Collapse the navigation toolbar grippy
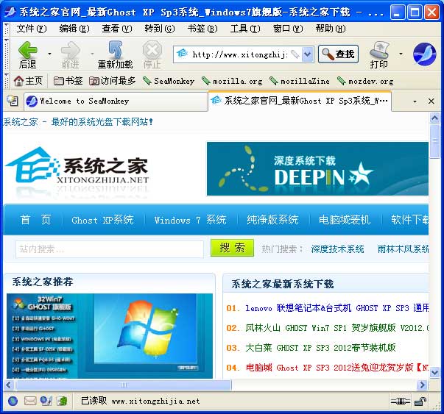This screenshot has height=414, width=444. (x=7, y=54)
